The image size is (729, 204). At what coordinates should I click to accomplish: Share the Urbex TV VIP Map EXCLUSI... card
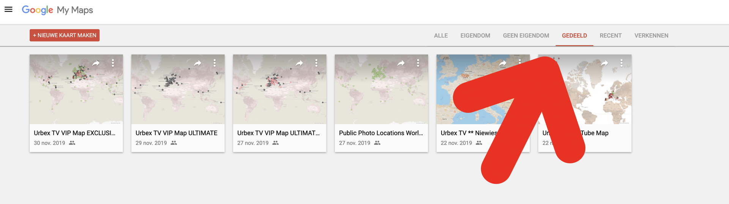point(96,63)
